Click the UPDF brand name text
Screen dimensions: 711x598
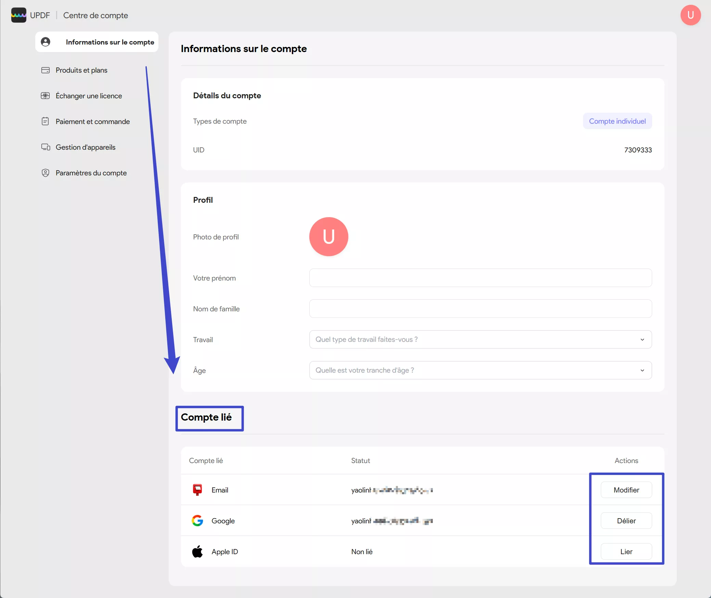coord(40,15)
